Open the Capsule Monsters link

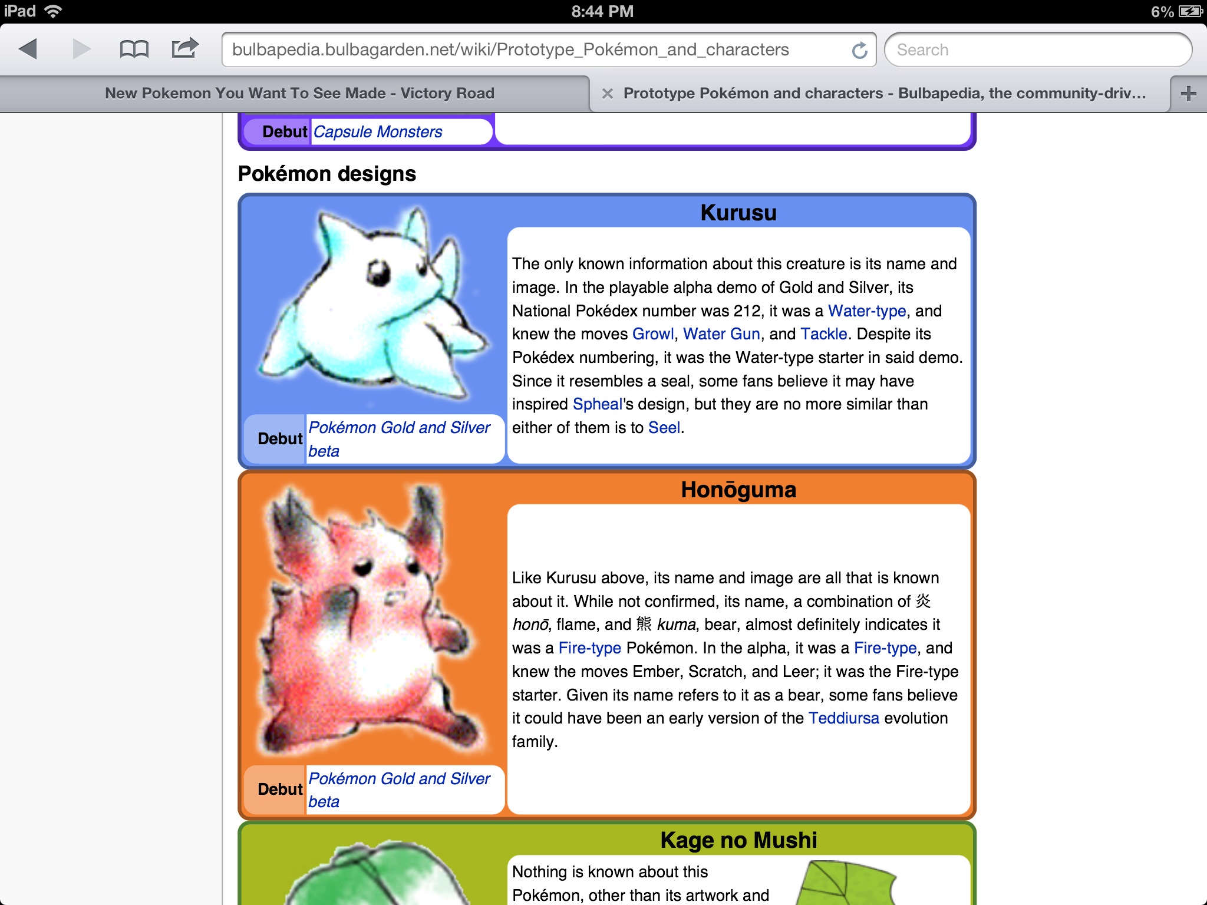point(378,132)
